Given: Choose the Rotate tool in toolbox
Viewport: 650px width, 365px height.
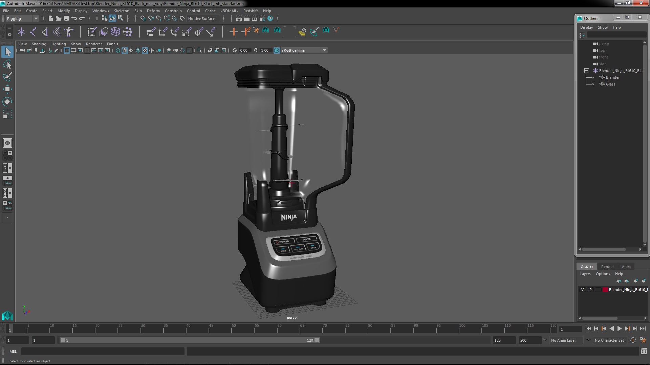Looking at the screenshot, I should click(x=7, y=102).
